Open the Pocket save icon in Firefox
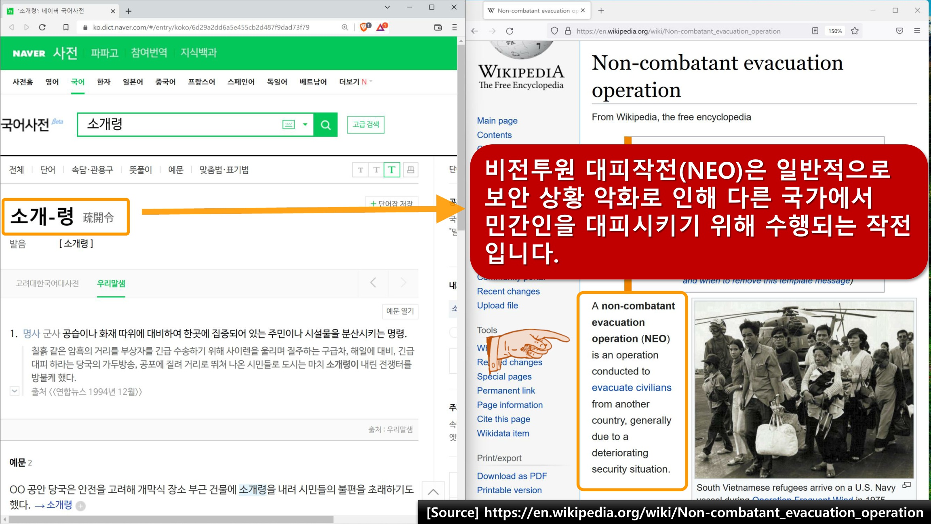The width and height of the screenshot is (931, 524). (x=899, y=31)
